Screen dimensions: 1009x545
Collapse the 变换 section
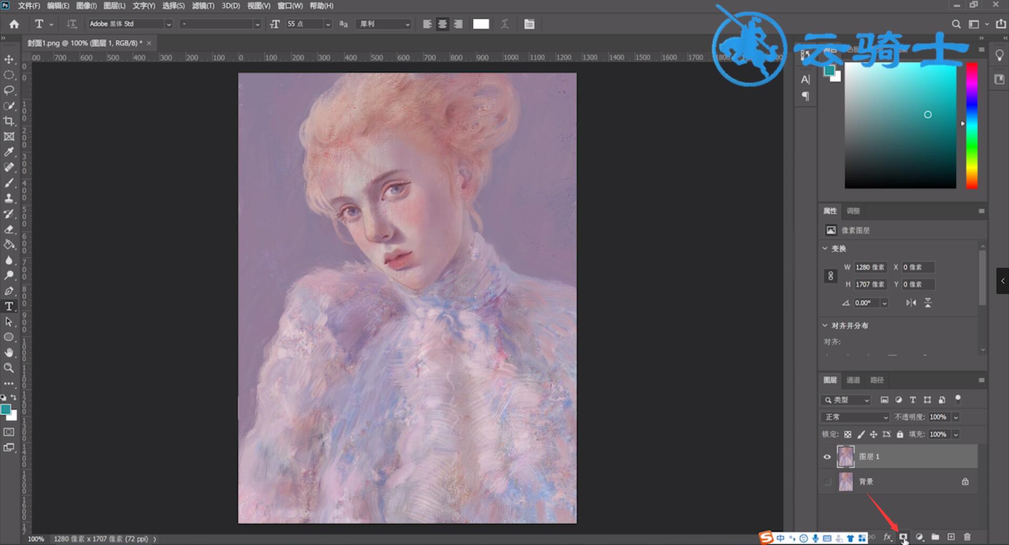825,248
